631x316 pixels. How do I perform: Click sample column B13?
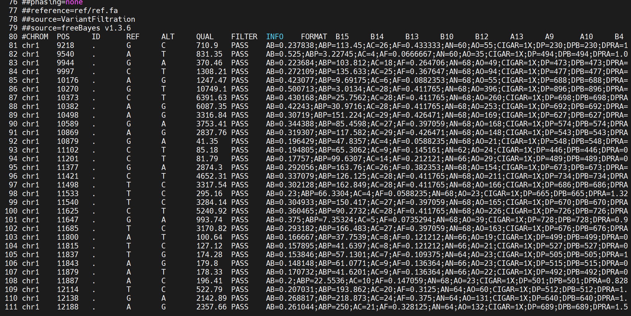pos(412,37)
